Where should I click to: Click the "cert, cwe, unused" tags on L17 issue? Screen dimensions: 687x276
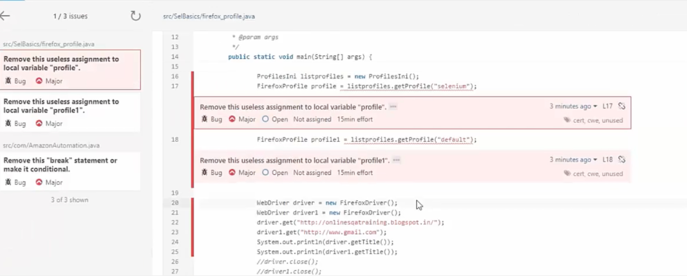coord(598,120)
